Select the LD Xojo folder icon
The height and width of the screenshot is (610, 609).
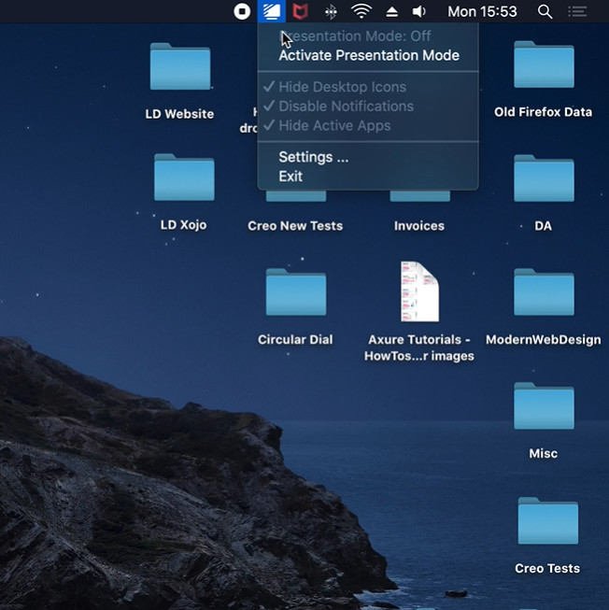coord(184,177)
